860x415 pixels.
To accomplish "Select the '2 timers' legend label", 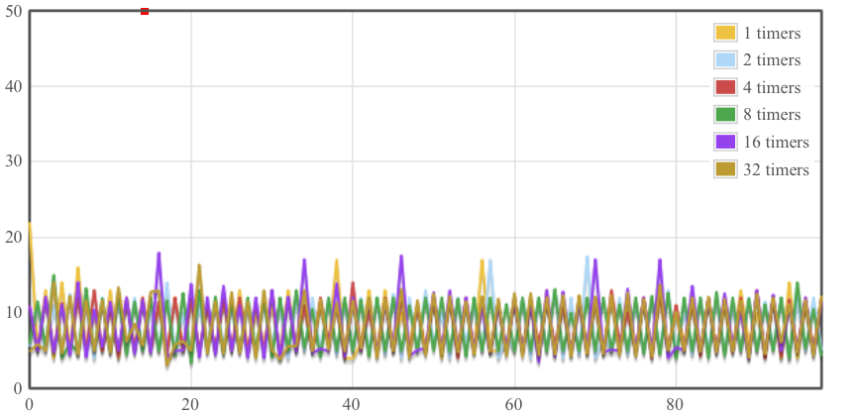I will pyautogui.click(x=772, y=59).
